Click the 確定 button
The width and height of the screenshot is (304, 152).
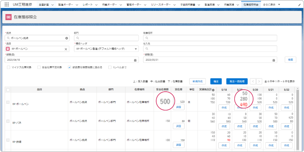[216, 81]
